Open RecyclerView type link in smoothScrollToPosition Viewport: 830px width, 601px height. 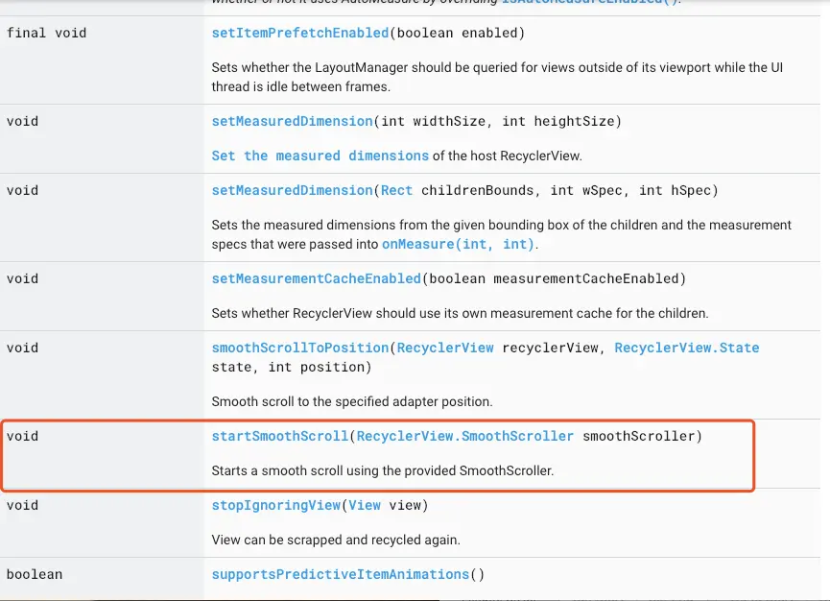445,348
